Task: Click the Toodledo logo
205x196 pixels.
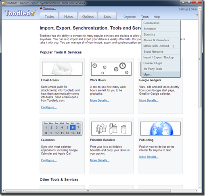Action: click(20, 13)
